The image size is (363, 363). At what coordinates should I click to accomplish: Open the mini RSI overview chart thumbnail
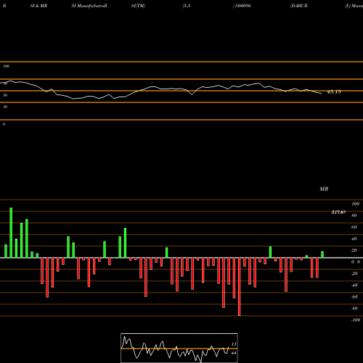(179, 348)
